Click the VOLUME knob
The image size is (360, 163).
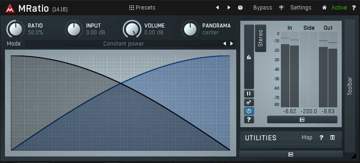coord(132,29)
